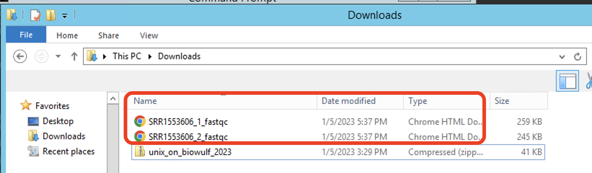This screenshot has width=592, height=173.
Task: Open the File menu
Action: click(x=26, y=35)
